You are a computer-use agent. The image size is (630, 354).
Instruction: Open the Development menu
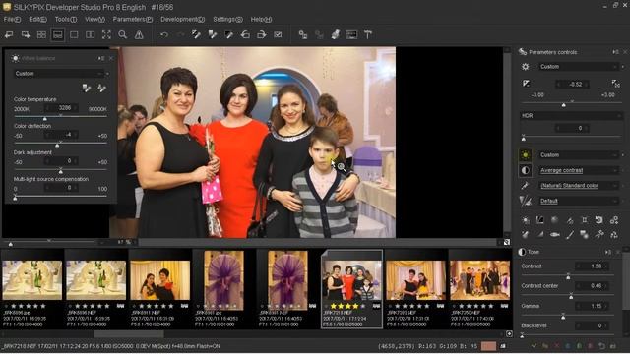tap(183, 20)
